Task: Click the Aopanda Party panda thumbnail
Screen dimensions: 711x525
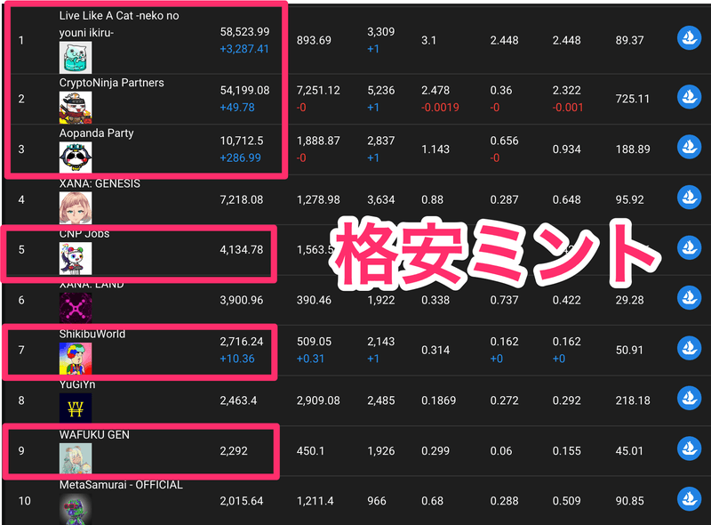Action: click(76, 157)
